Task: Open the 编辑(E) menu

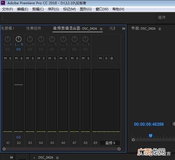Action: coord(22,9)
